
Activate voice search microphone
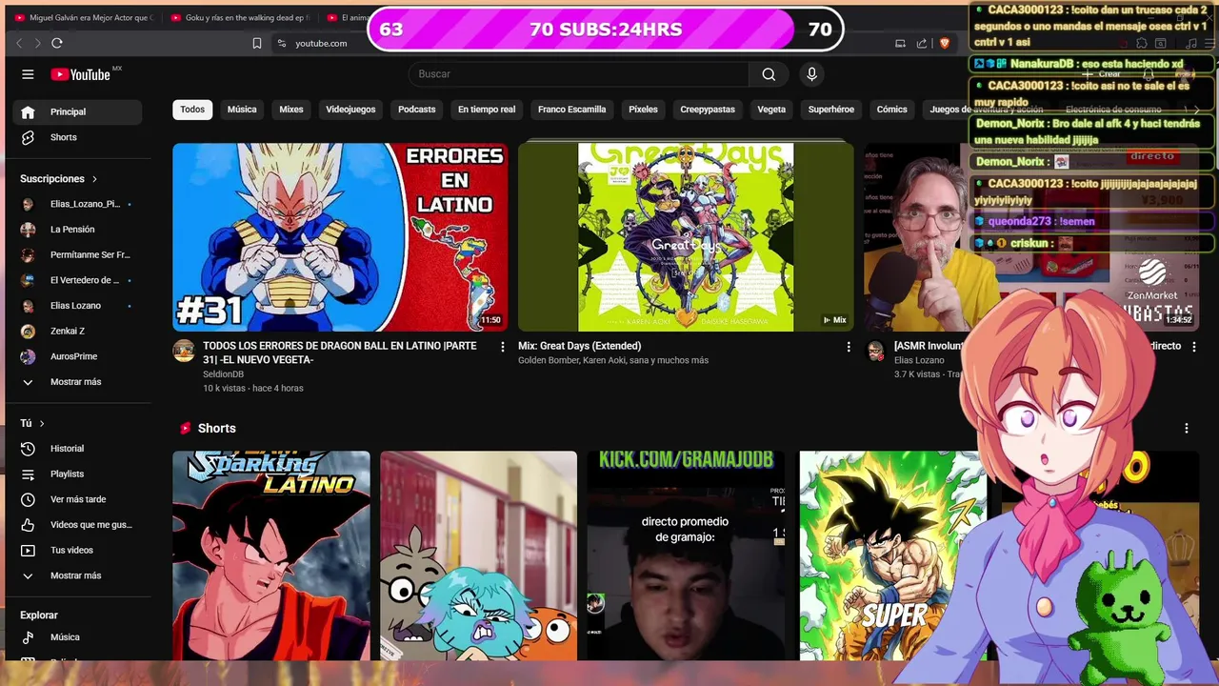point(811,74)
